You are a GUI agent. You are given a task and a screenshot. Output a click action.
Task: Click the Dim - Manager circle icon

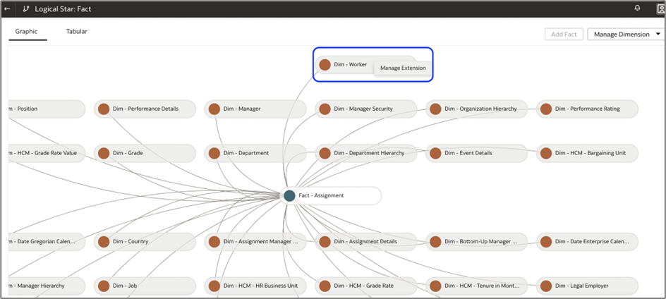tap(214, 109)
